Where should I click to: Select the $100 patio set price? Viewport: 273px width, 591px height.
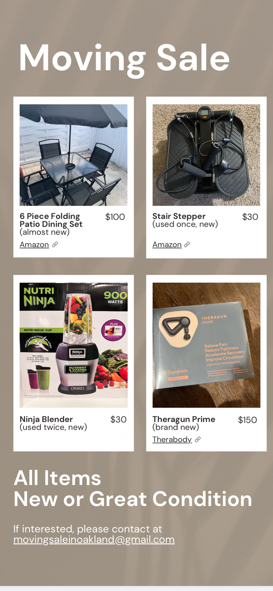(x=115, y=217)
